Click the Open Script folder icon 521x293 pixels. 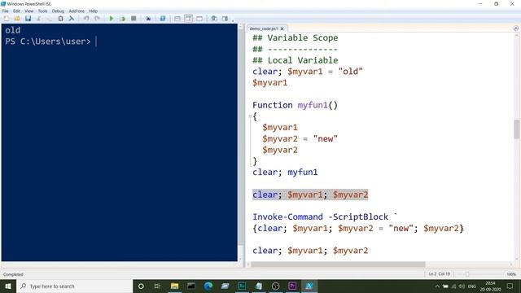click(17, 19)
